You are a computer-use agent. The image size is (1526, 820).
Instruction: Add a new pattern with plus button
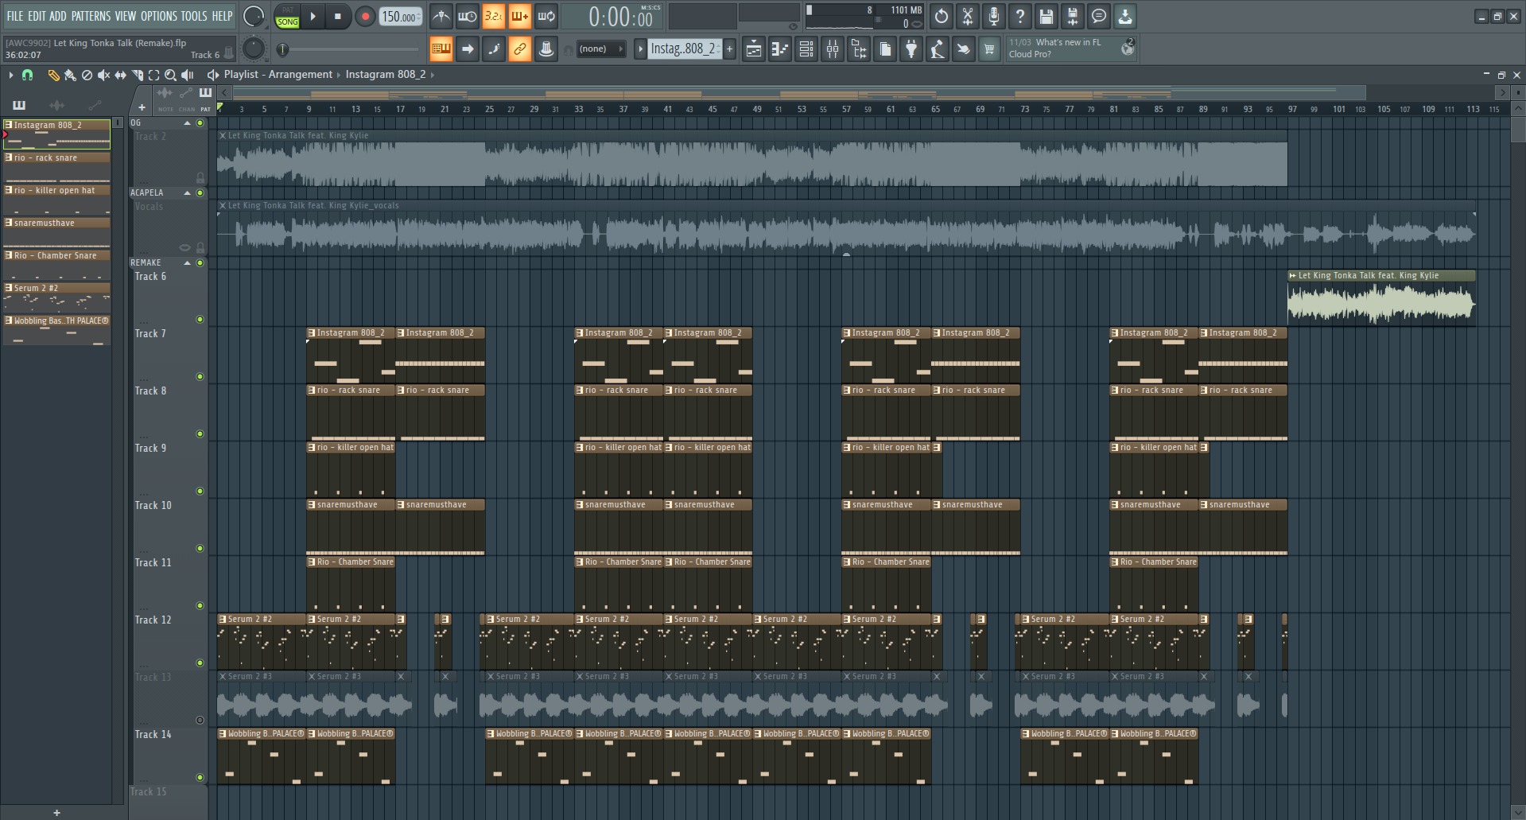[729, 49]
